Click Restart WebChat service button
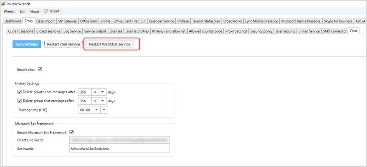 coord(110,44)
